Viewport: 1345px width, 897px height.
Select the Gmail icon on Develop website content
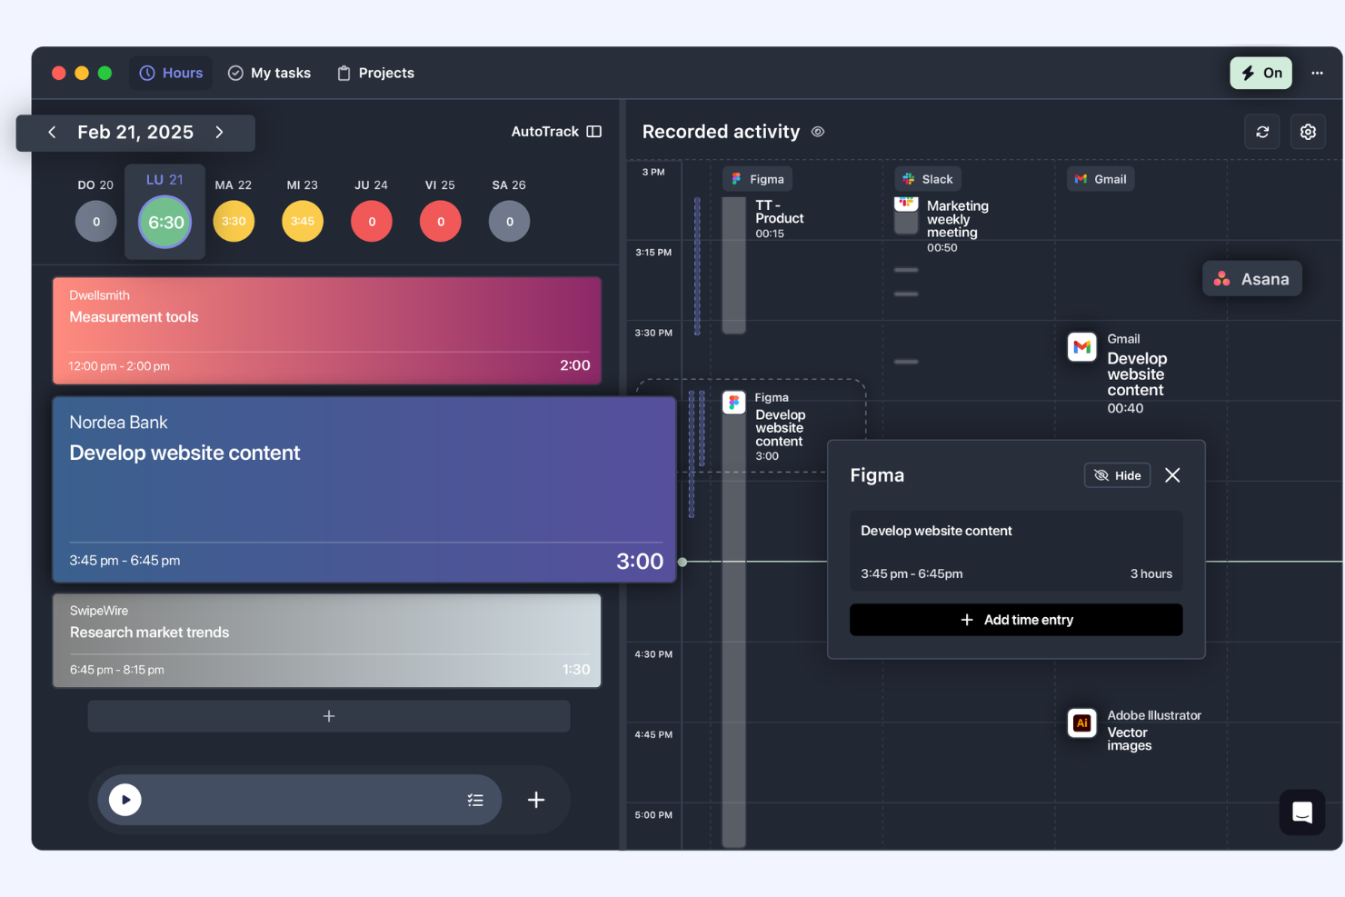[x=1081, y=346]
